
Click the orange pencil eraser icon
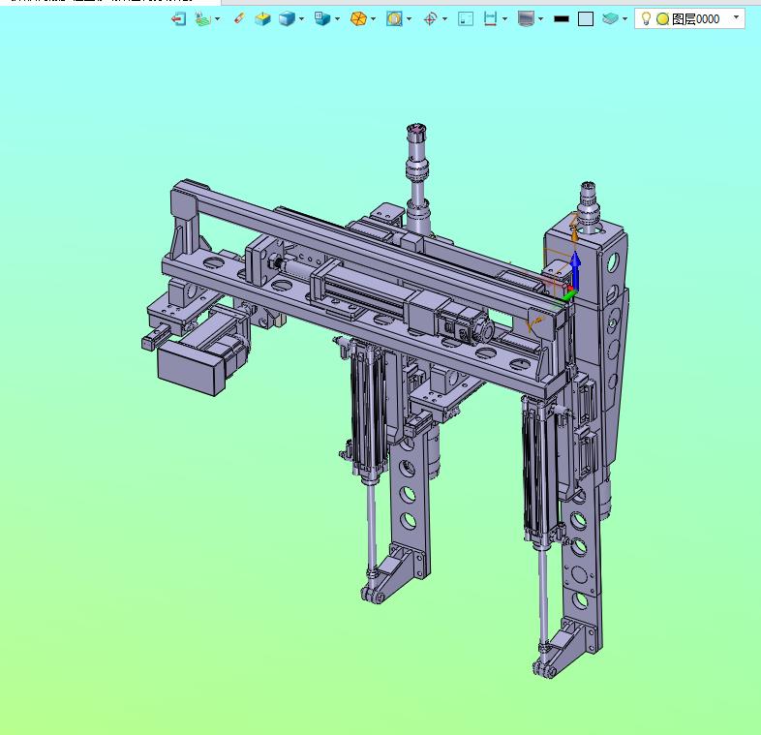(x=239, y=18)
